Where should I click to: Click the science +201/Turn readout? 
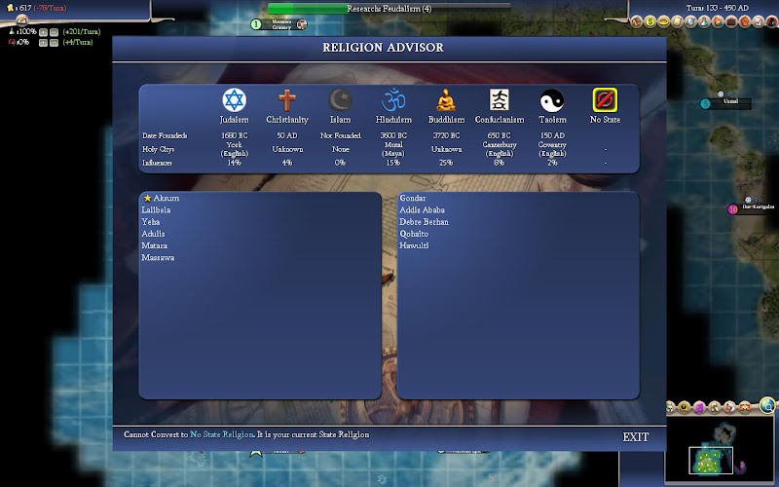click(x=81, y=31)
